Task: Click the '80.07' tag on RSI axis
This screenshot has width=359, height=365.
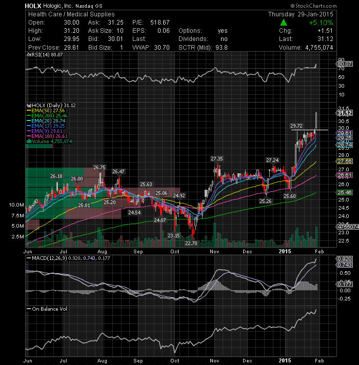Action: pos(345,64)
